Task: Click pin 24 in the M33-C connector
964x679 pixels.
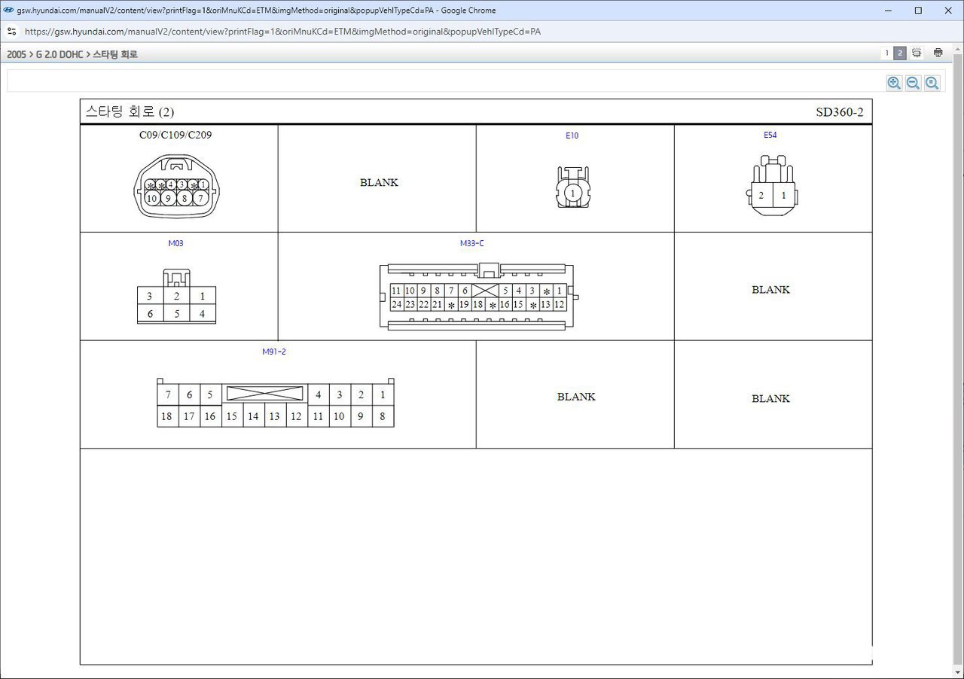Action: pyautogui.click(x=396, y=305)
